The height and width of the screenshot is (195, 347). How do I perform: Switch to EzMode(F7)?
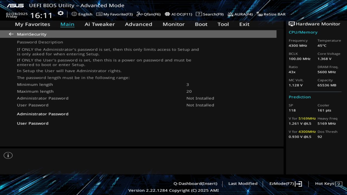click(281, 184)
